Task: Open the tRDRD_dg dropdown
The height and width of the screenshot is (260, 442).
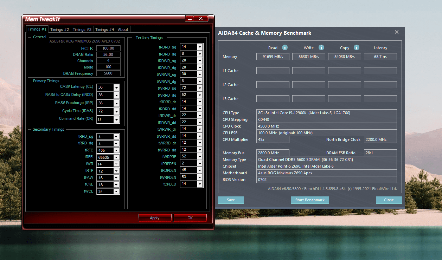Action: (x=200, y=54)
